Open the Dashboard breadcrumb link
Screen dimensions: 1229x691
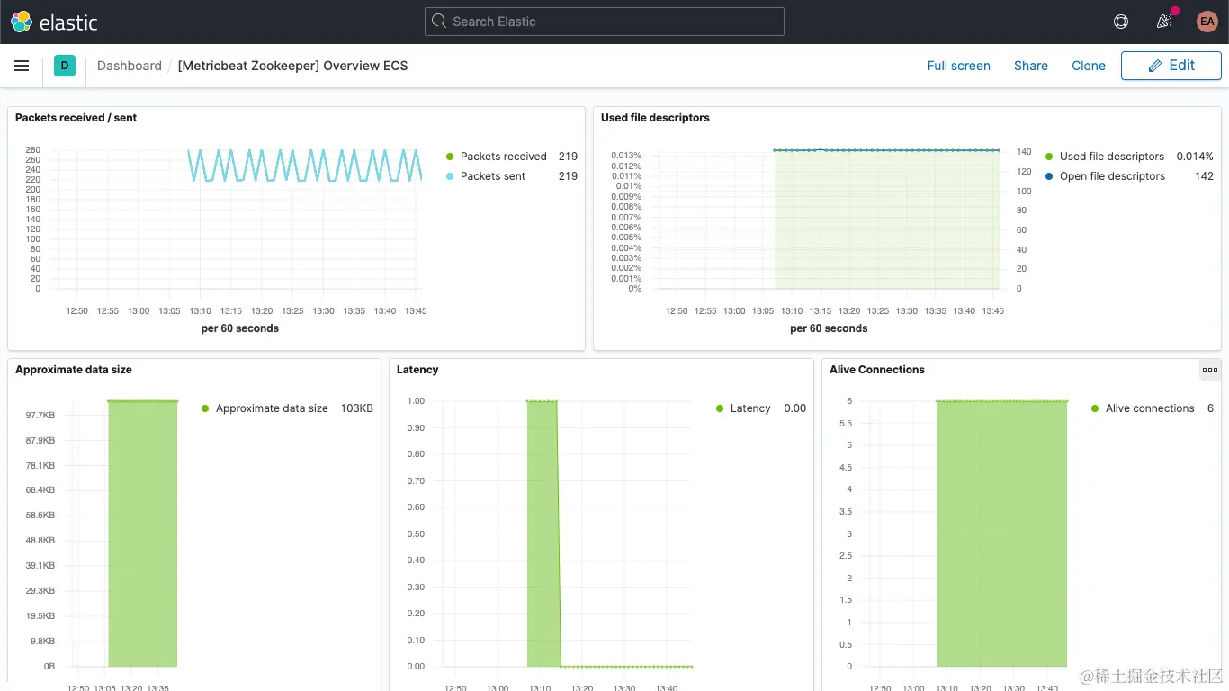(129, 65)
